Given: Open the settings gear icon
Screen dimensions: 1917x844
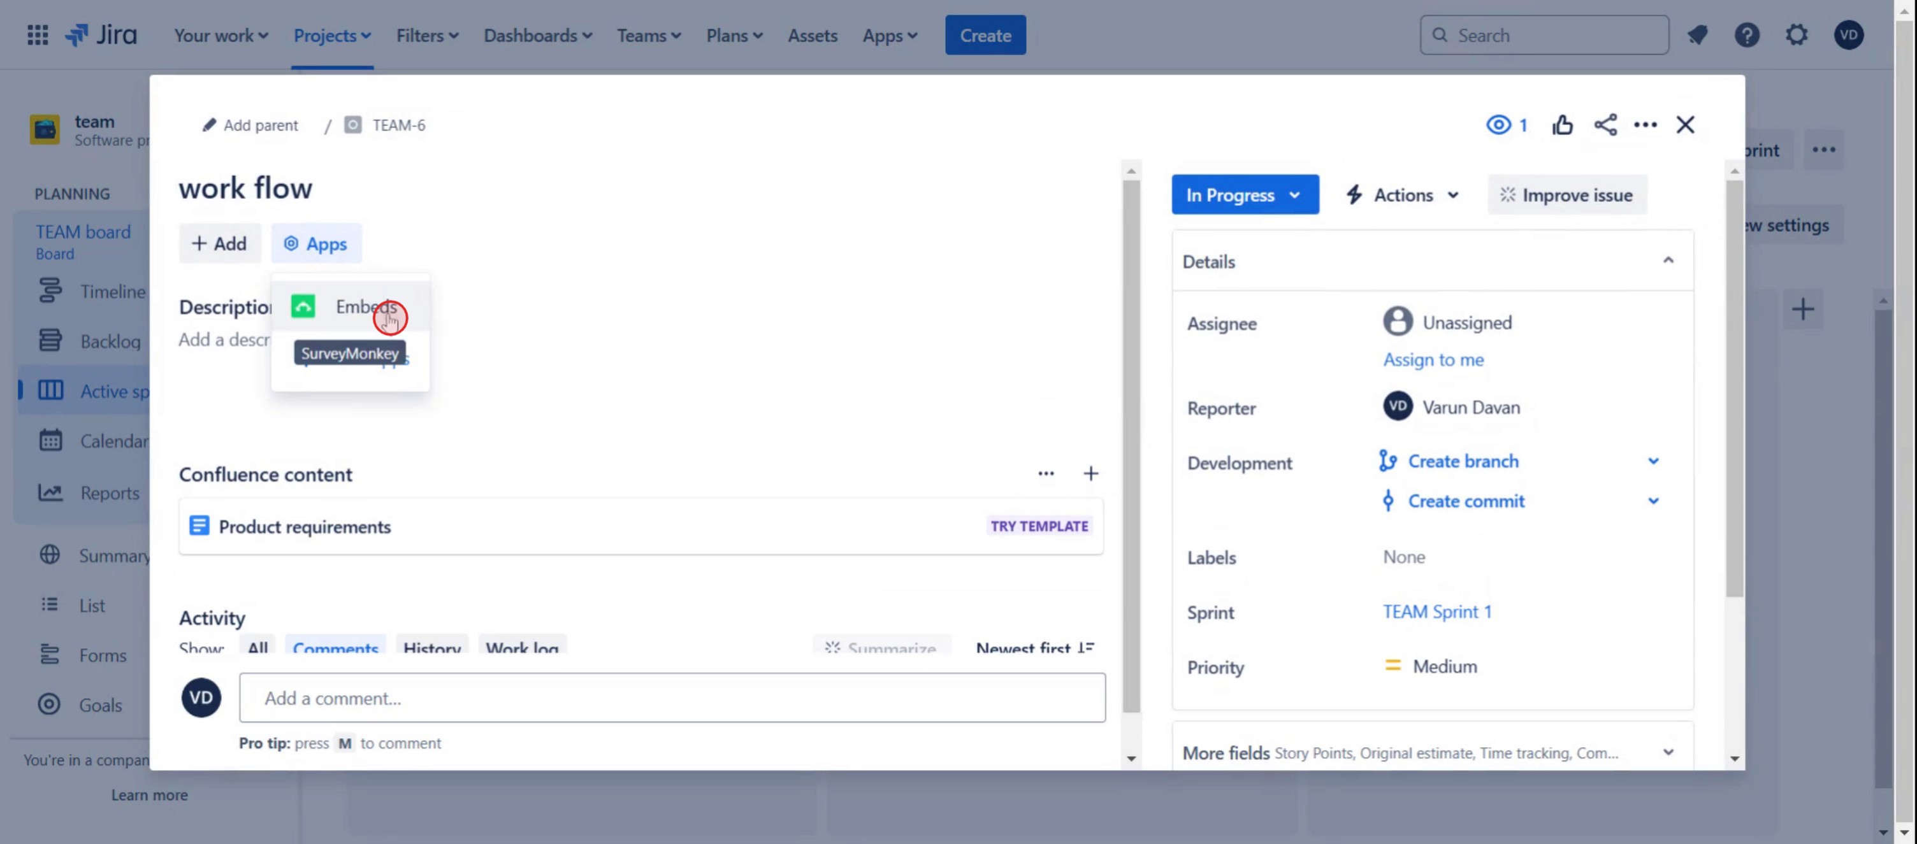Looking at the screenshot, I should pyautogui.click(x=1796, y=35).
